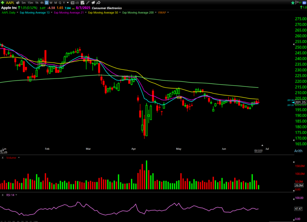Click the share arrow icon
307x222 pixels.
pos(98,3)
